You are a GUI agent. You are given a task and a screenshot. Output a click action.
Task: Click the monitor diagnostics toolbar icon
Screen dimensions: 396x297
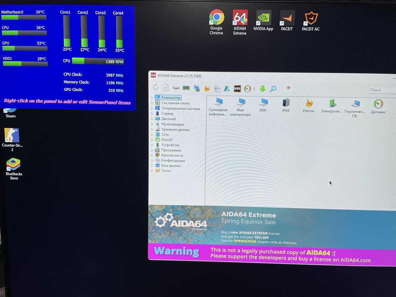pos(197,88)
